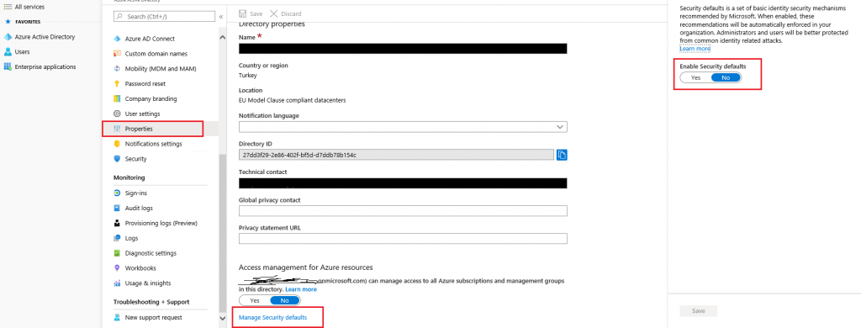This screenshot has width=861, height=328.
Task: Click the Properties sliders icon
Action: pyautogui.click(x=116, y=129)
